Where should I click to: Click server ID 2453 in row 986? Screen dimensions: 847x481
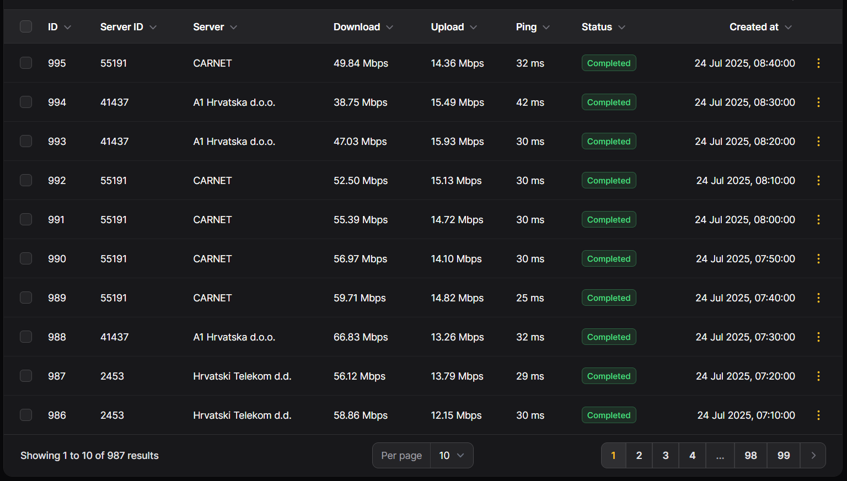(x=112, y=415)
